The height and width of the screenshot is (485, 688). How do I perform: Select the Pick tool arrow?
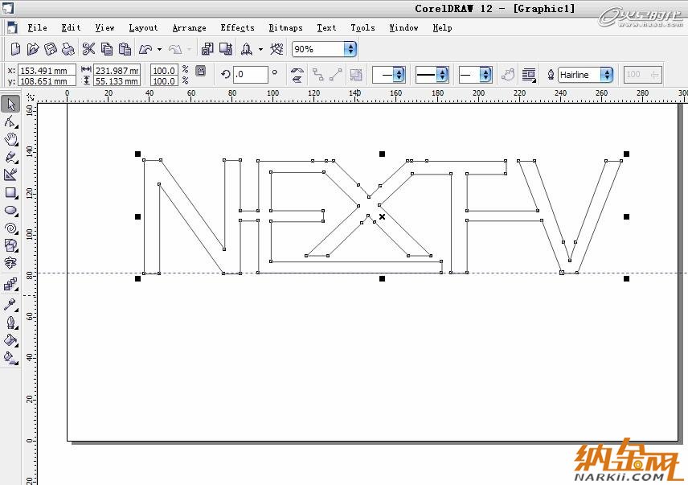[10, 104]
